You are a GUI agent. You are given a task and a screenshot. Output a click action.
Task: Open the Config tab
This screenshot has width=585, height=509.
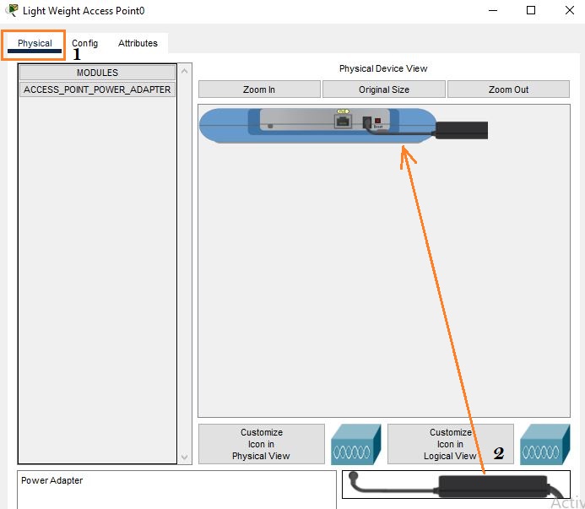pos(84,43)
